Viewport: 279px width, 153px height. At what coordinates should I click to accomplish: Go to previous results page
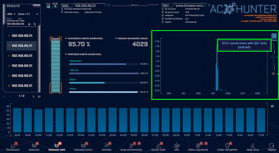(10, 97)
